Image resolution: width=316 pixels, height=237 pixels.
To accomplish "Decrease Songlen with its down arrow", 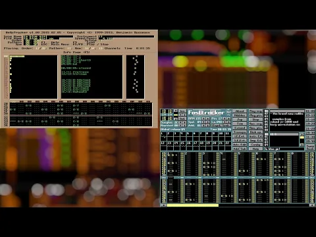I will (184, 122).
